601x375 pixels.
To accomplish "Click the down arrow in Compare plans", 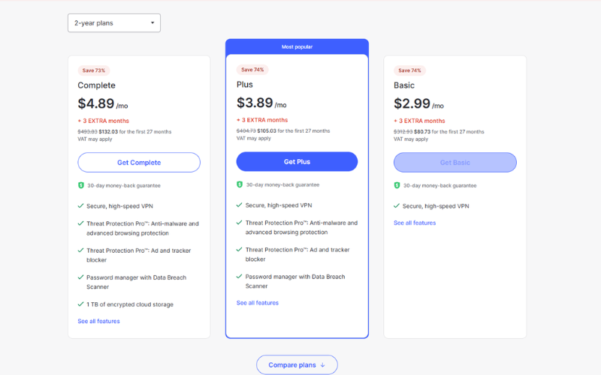I will [x=323, y=365].
